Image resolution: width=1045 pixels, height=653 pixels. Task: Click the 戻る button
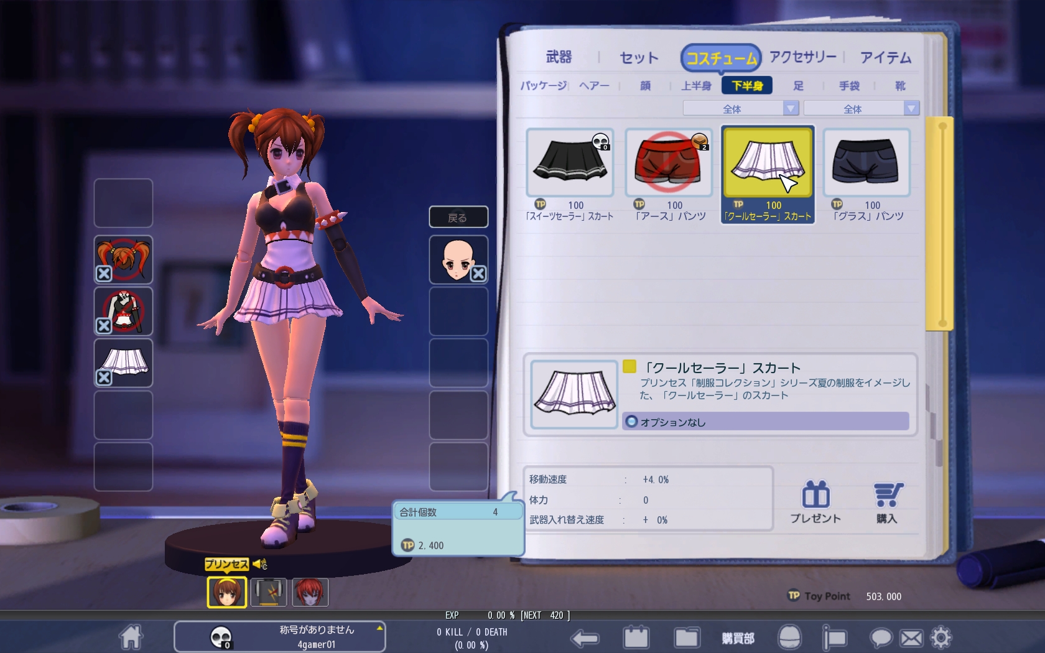[458, 218]
